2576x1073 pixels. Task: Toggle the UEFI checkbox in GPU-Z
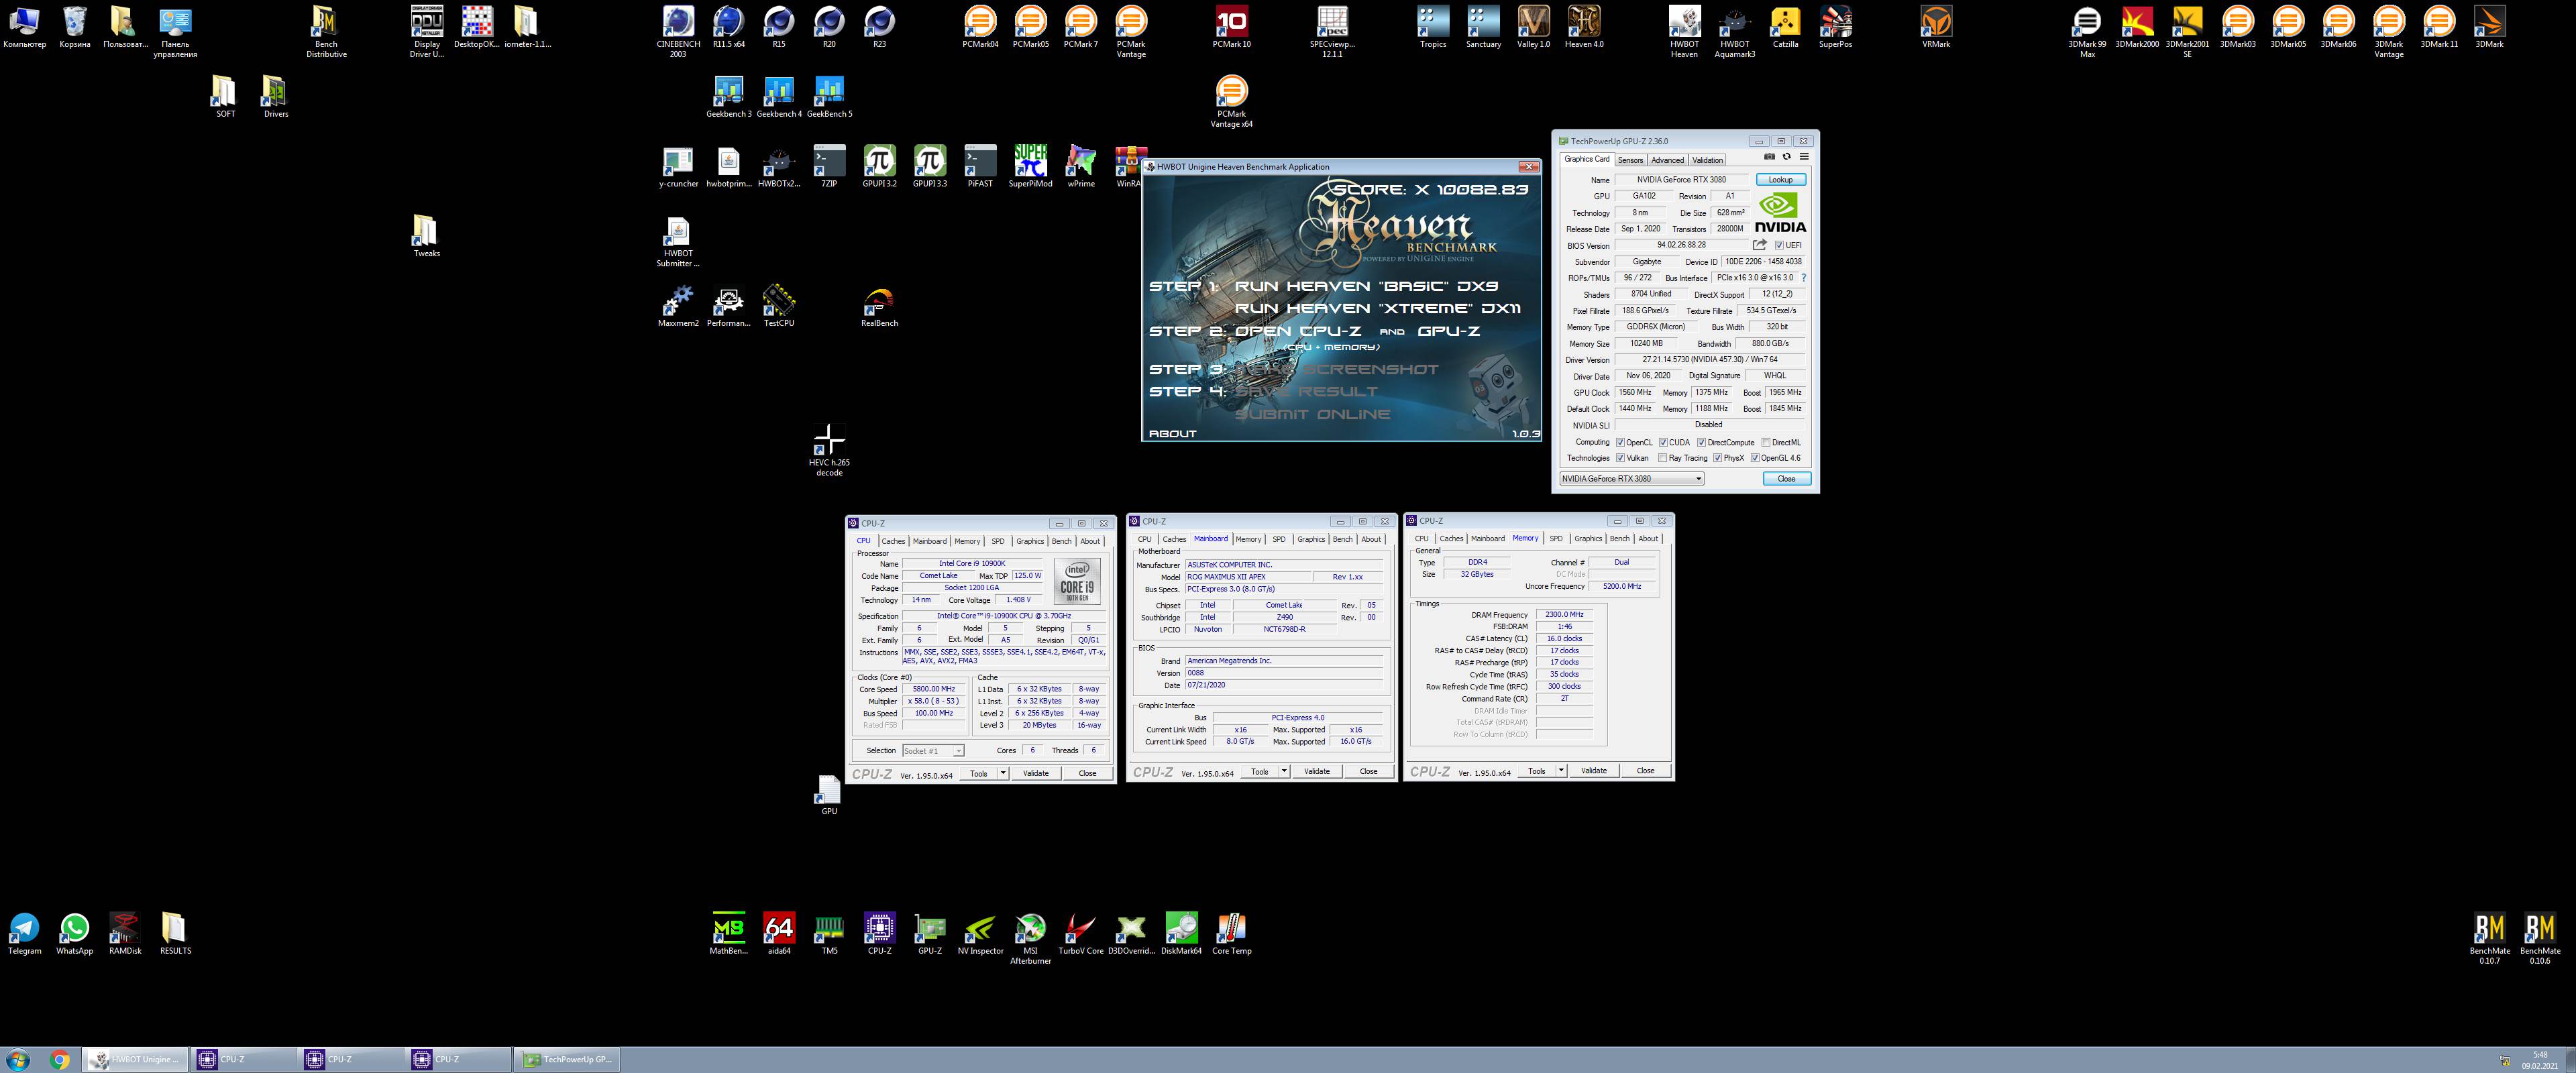(x=1779, y=245)
